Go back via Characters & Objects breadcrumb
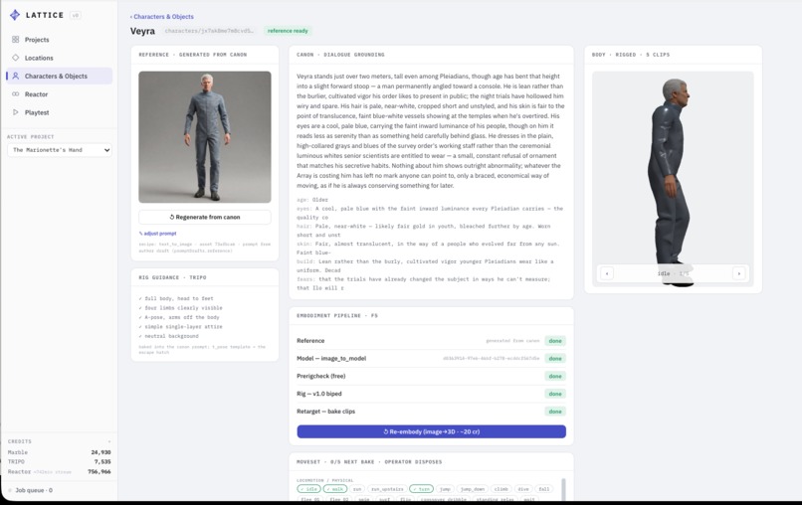 (x=162, y=16)
